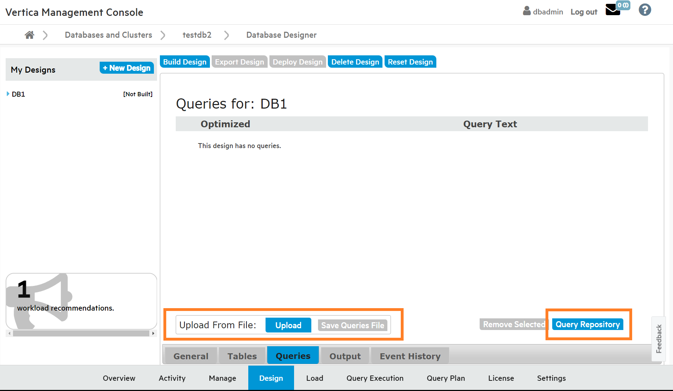The height and width of the screenshot is (391, 673).
Task: Click Upload to upload queries file
Action: (288, 325)
